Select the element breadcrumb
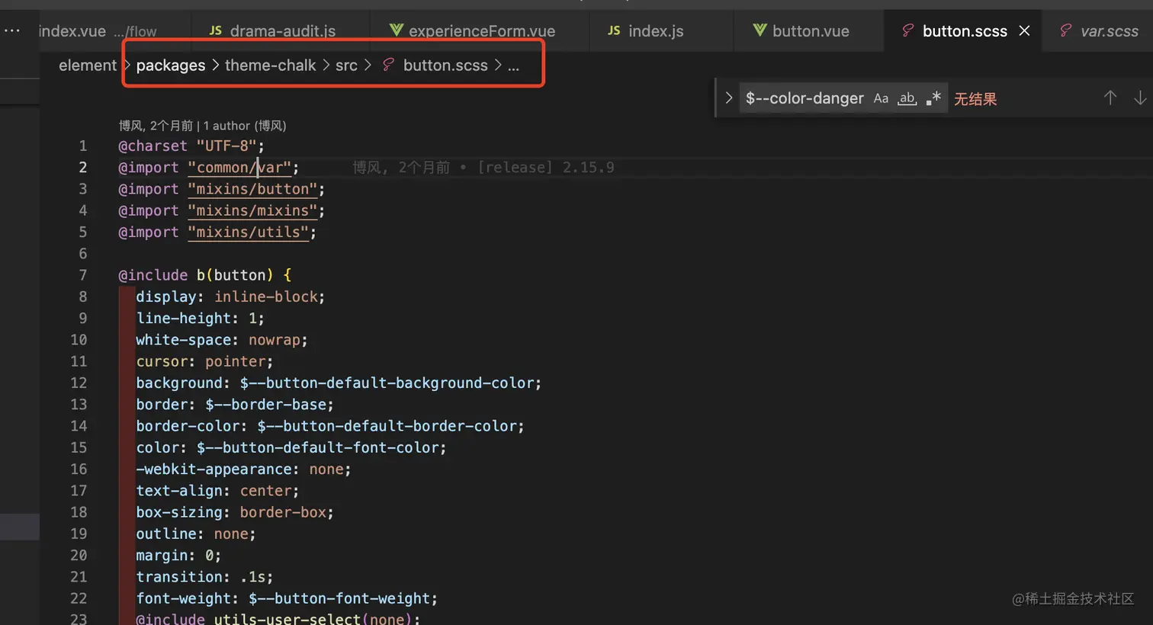 [x=88, y=66]
